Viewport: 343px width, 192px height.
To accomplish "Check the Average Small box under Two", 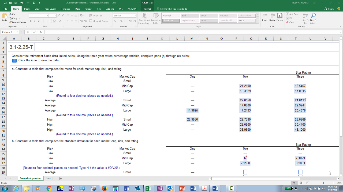I will tap(245, 172).
